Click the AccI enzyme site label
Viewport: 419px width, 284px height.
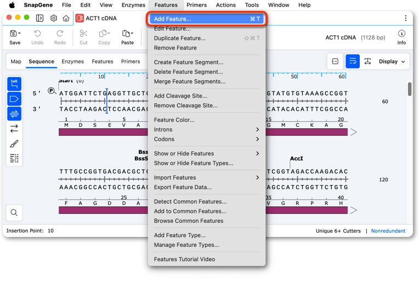[x=296, y=158]
